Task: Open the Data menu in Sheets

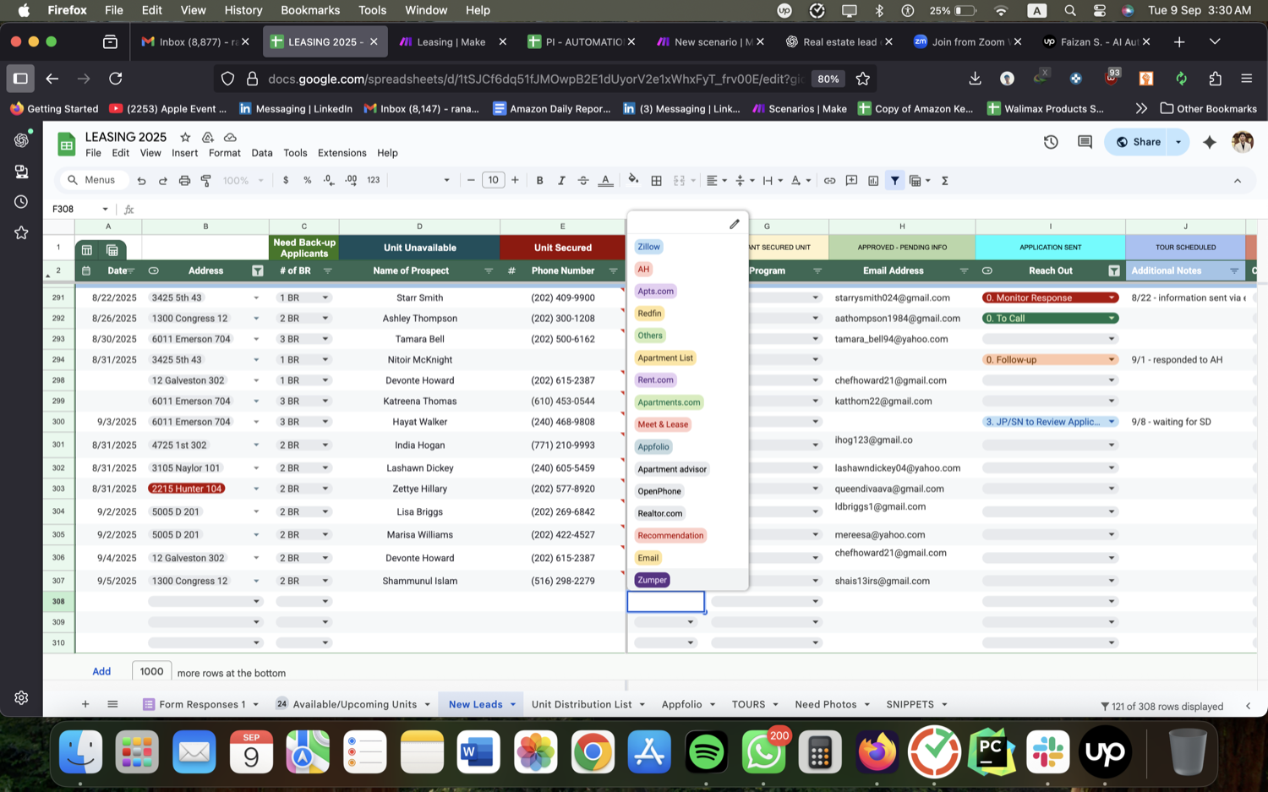Action: 262,153
